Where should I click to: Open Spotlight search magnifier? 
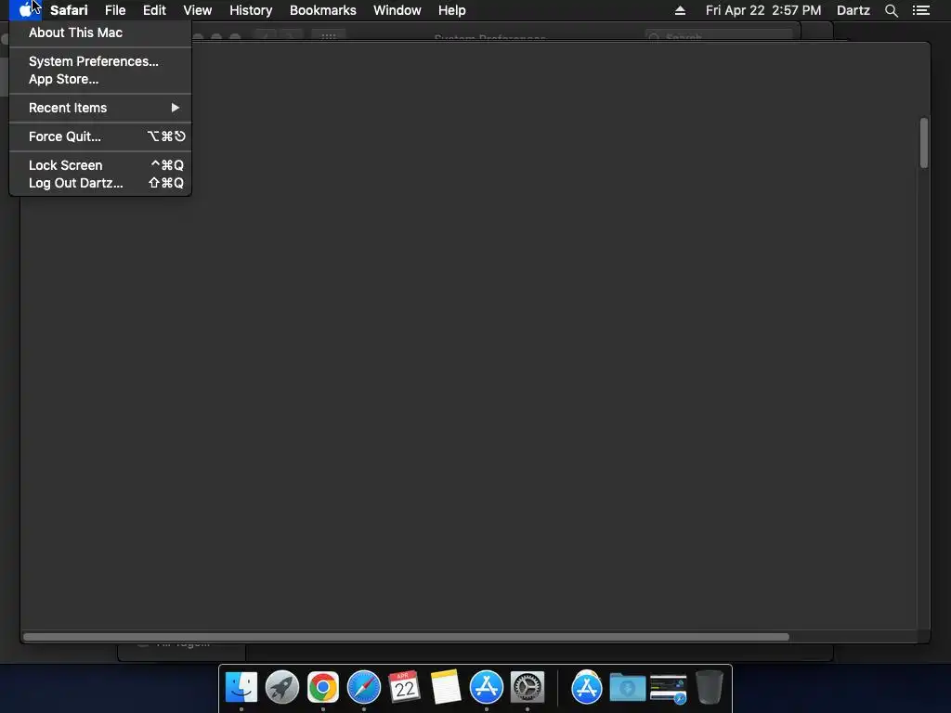tap(891, 10)
